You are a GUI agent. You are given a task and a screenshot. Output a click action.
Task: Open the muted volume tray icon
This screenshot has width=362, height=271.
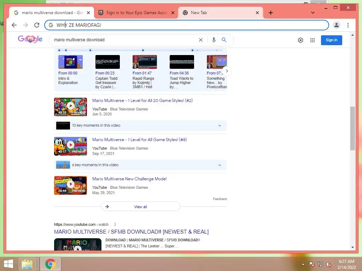pos(329,264)
